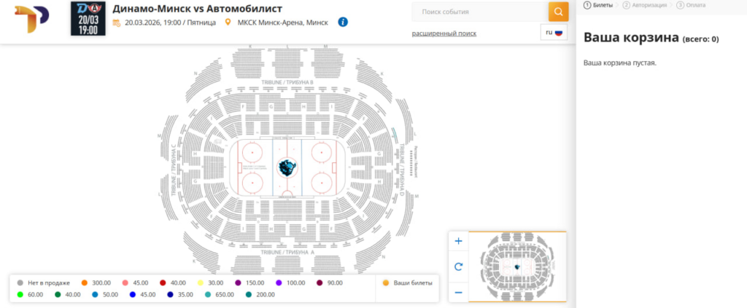Image resolution: width=747 pixels, height=308 pixels.
Task: Click the orange 300.00 price swatch
Action: coord(85,283)
